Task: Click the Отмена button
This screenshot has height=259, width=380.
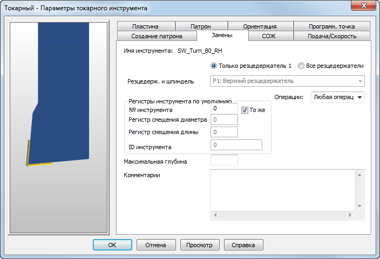Action: click(x=156, y=245)
